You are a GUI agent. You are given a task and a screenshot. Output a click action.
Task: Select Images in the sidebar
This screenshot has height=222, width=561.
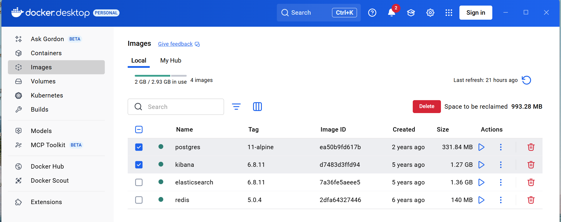[x=56, y=67]
